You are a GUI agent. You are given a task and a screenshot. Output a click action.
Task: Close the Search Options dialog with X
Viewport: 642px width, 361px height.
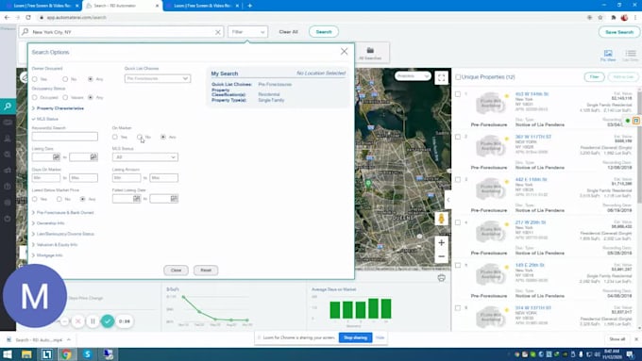point(344,51)
